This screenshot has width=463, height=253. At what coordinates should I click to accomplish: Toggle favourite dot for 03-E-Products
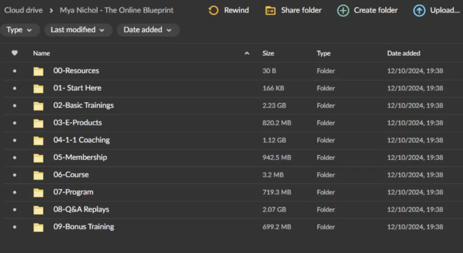14,123
